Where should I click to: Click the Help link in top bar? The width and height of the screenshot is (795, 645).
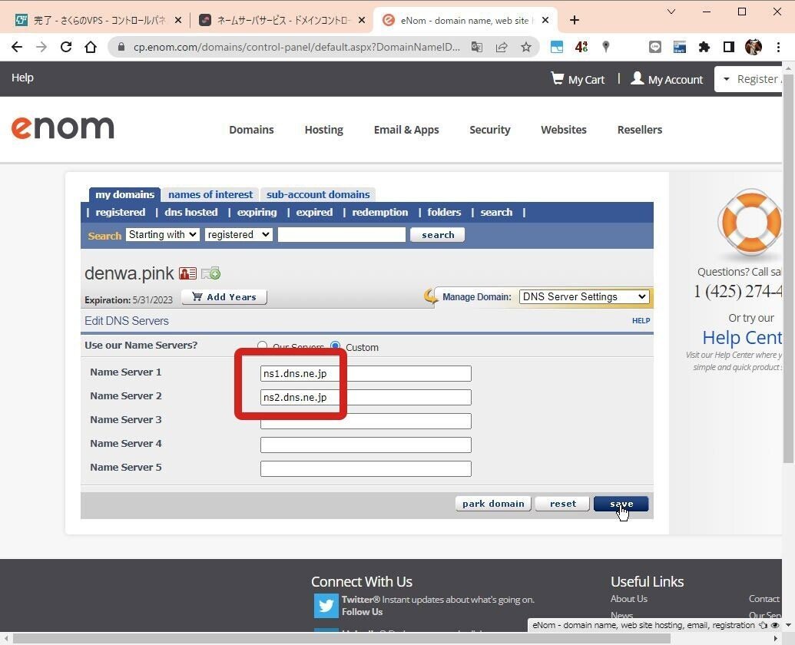tap(22, 78)
